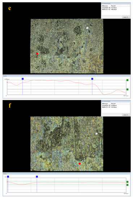Viewport: 133px width, 199px height.
Task: Click the List >> button in panel f
Action: [126, 115]
